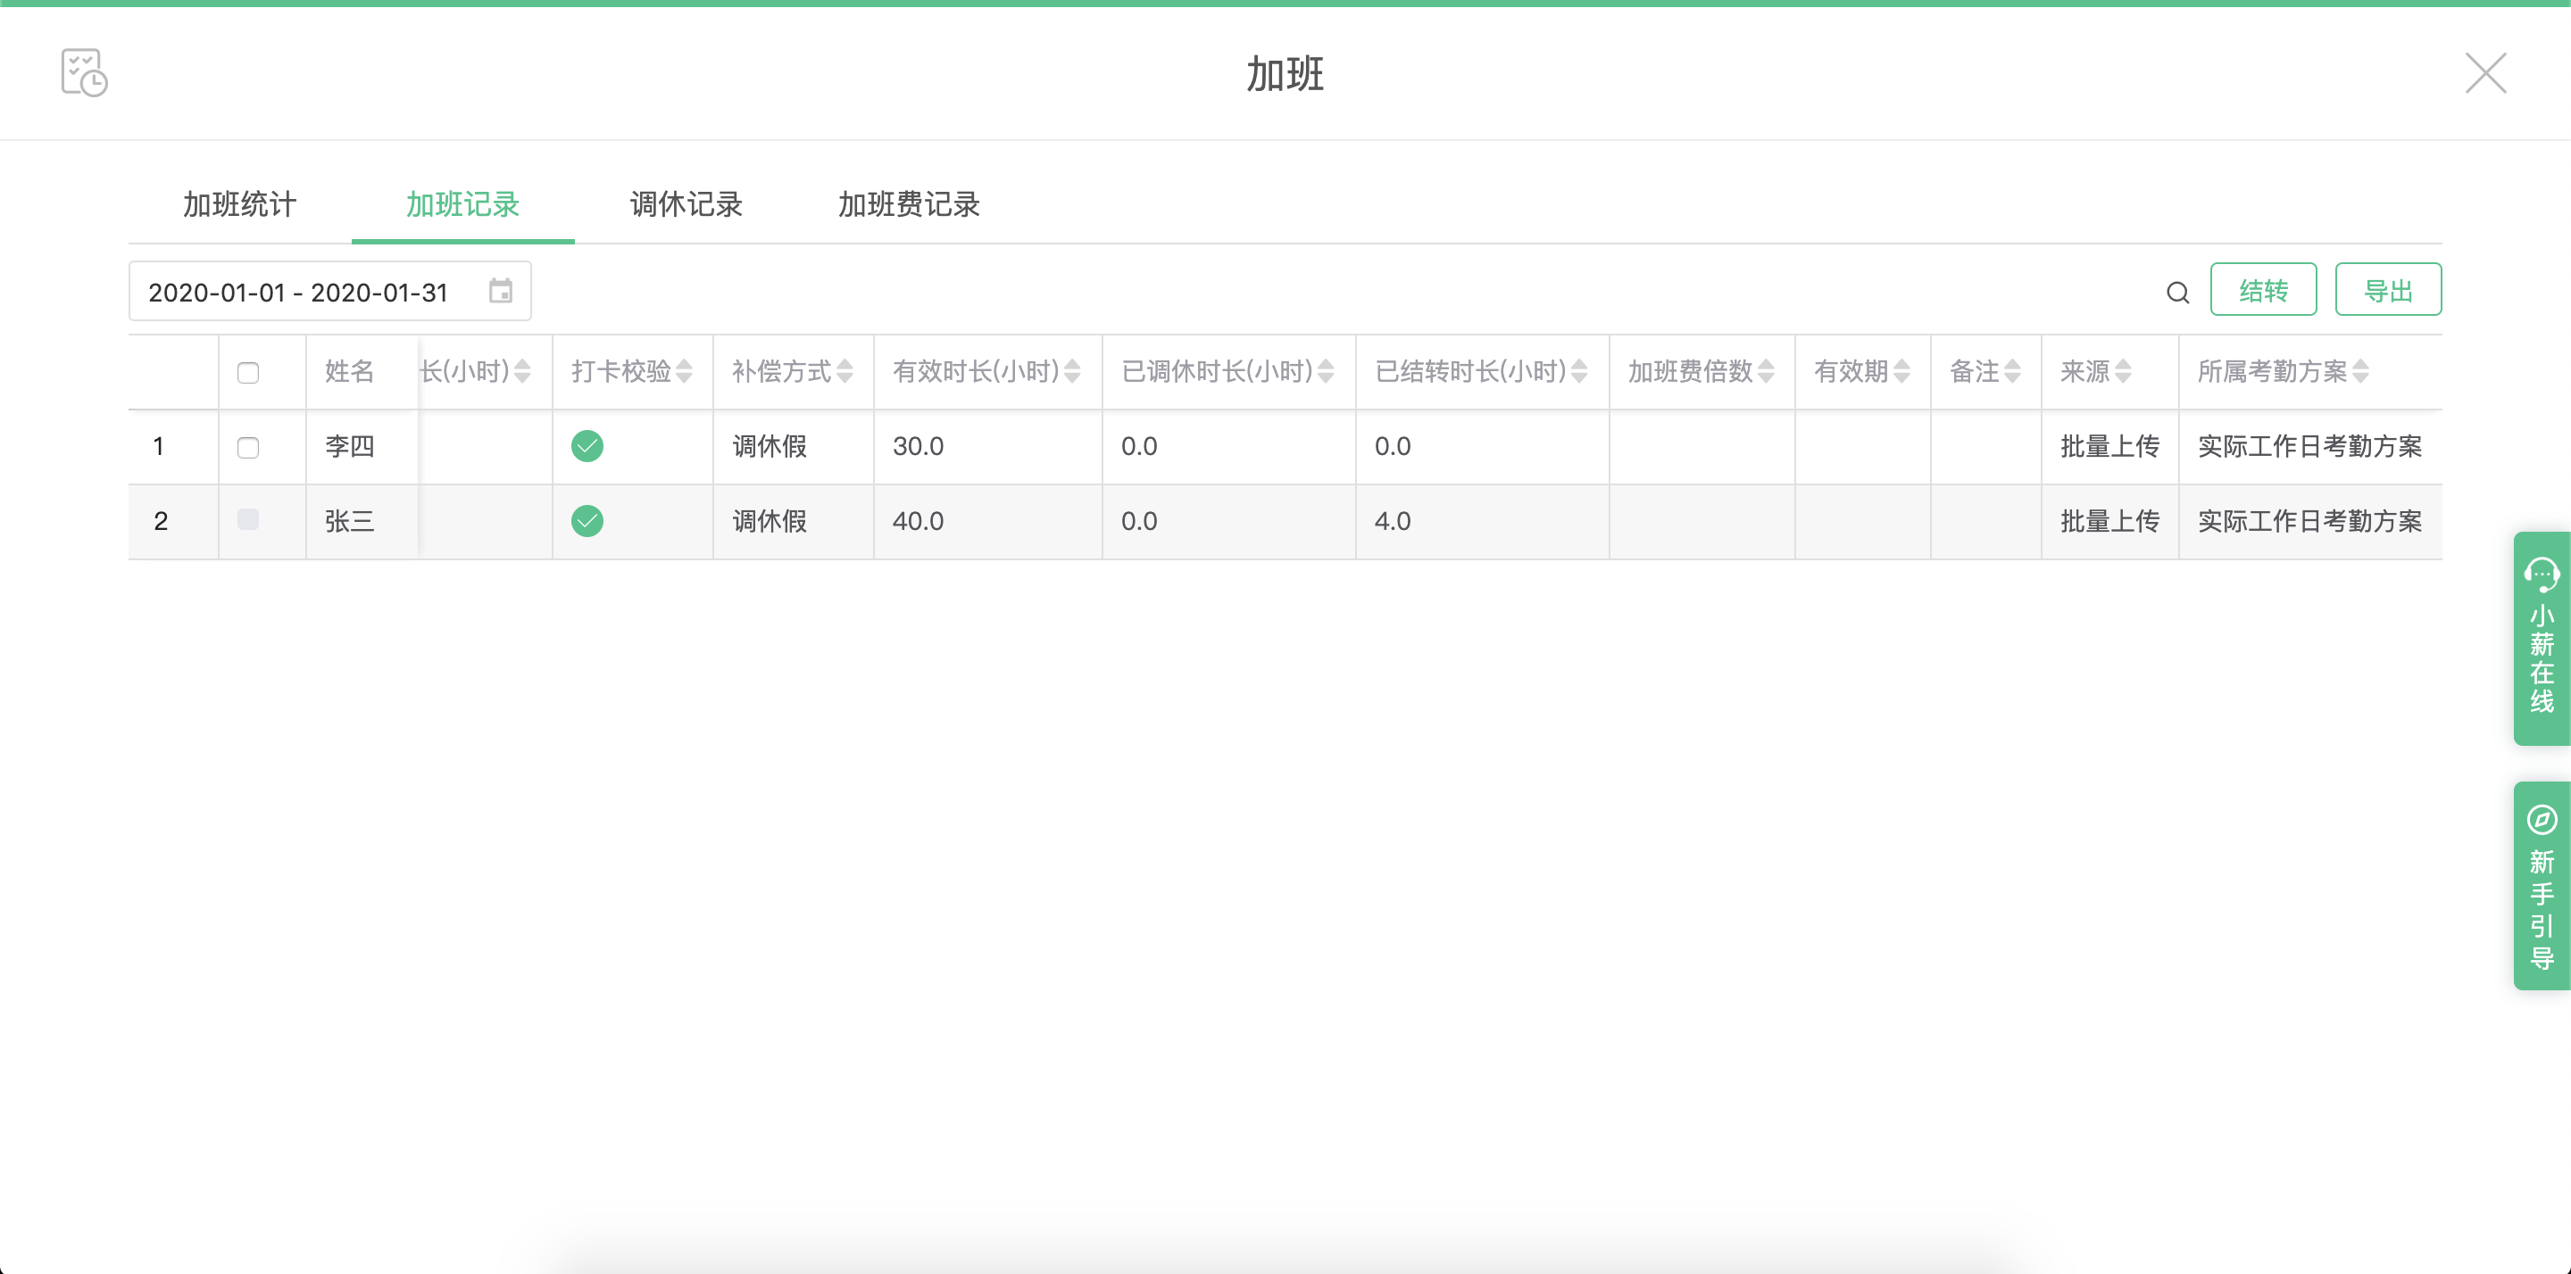Open the calendar date picker icon
The height and width of the screenshot is (1274, 2571).
[500, 292]
